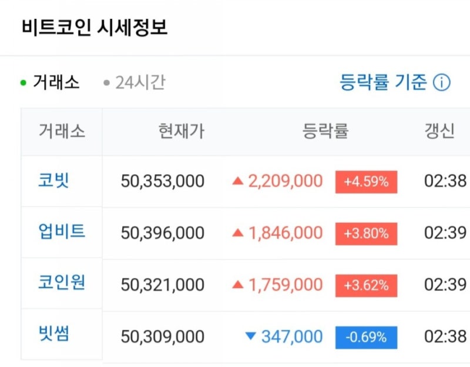Click the 등락률 column header

[325, 131]
